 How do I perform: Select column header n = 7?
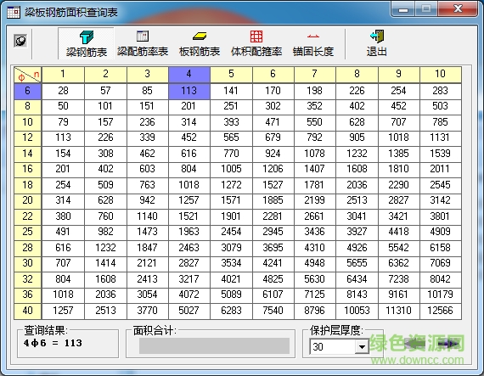tap(314, 75)
